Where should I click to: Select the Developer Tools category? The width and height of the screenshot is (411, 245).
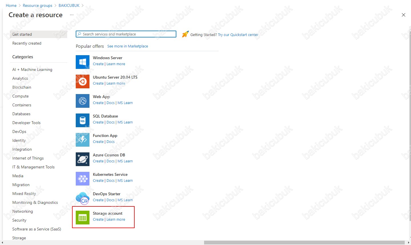pyautogui.click(x=27, y=123)
